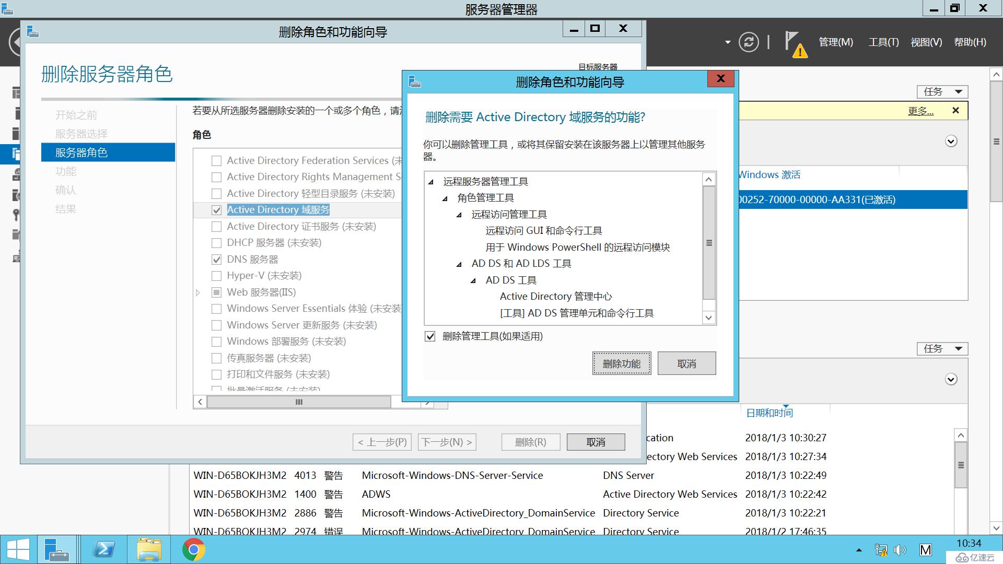Click the speaker volume tray icon
Viewport: 1003px width, 564px height.
pyautogui.click(x=900, y=550)
